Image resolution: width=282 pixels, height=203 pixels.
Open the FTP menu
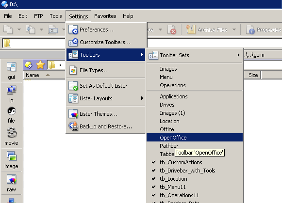(x=38, y=16)
